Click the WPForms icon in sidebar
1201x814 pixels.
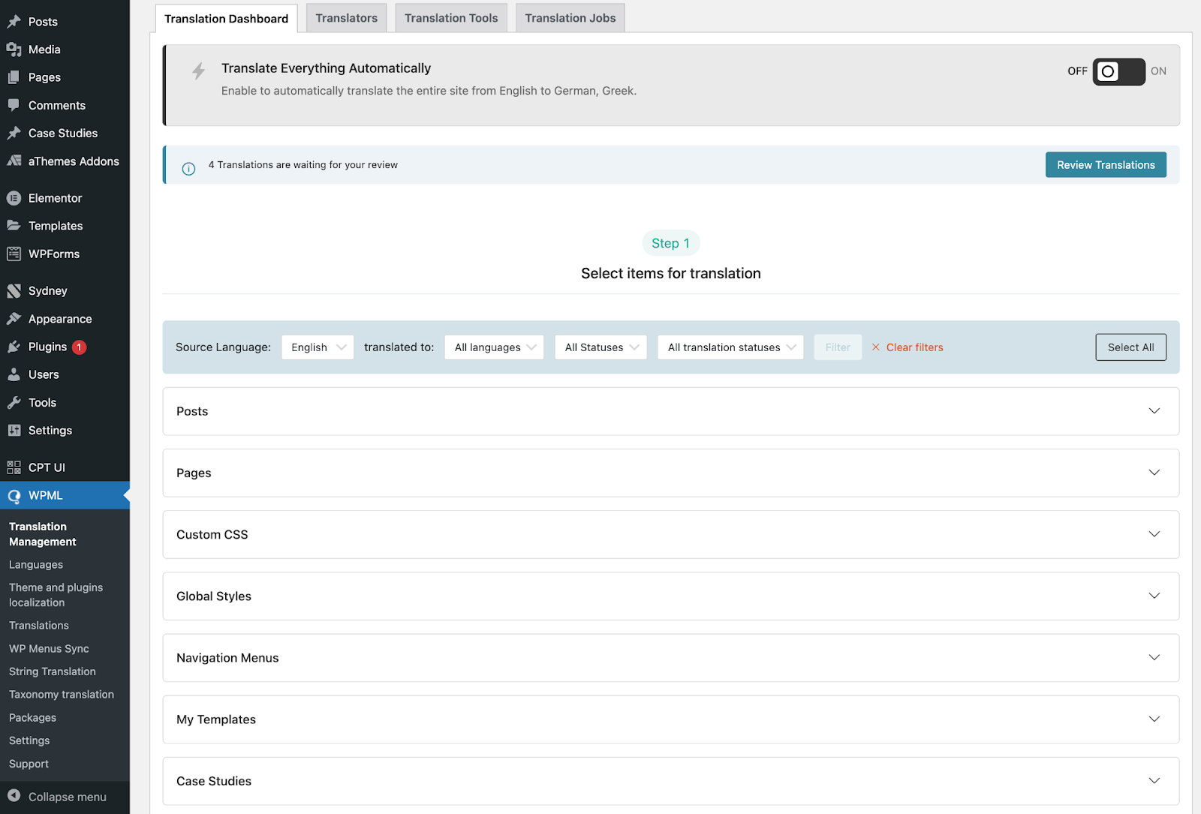14,254
